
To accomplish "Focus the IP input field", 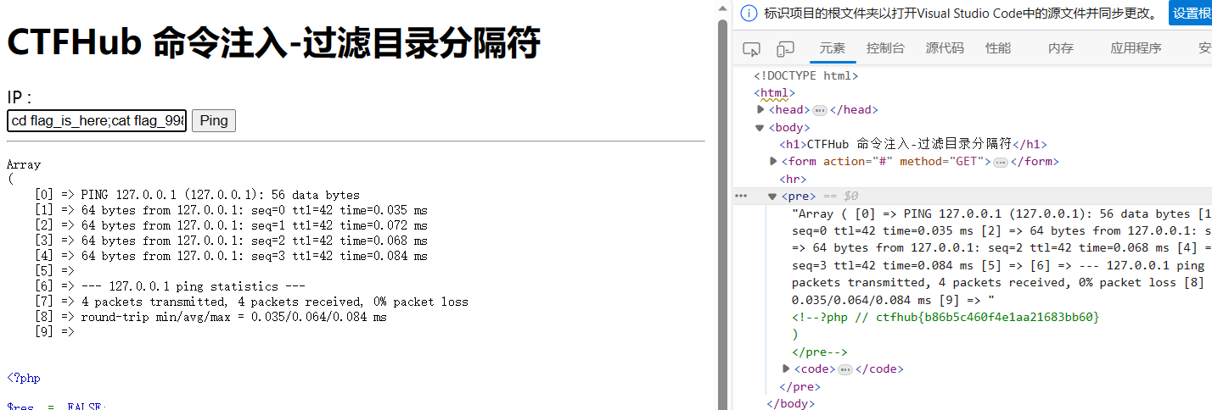I will pos(97,121).
